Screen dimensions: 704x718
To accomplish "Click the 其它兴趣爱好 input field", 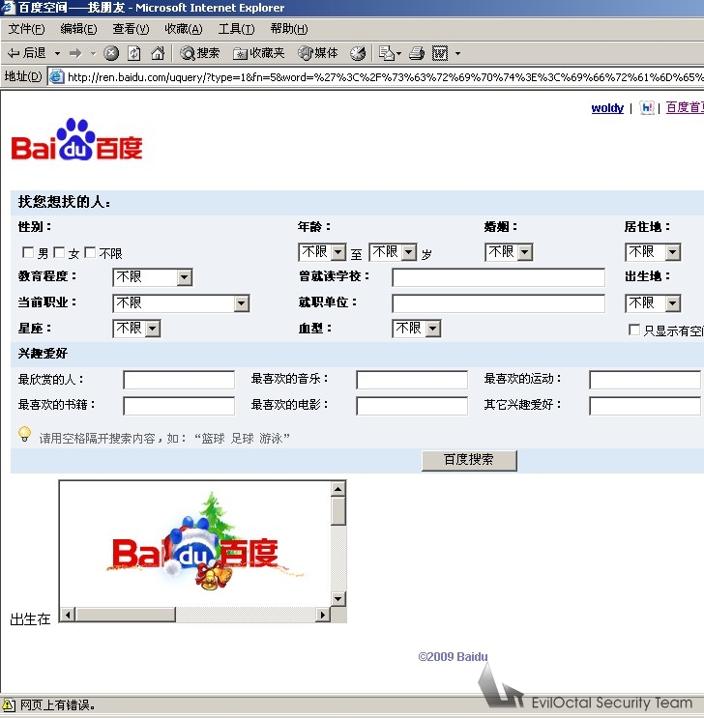I will point(645,406).
